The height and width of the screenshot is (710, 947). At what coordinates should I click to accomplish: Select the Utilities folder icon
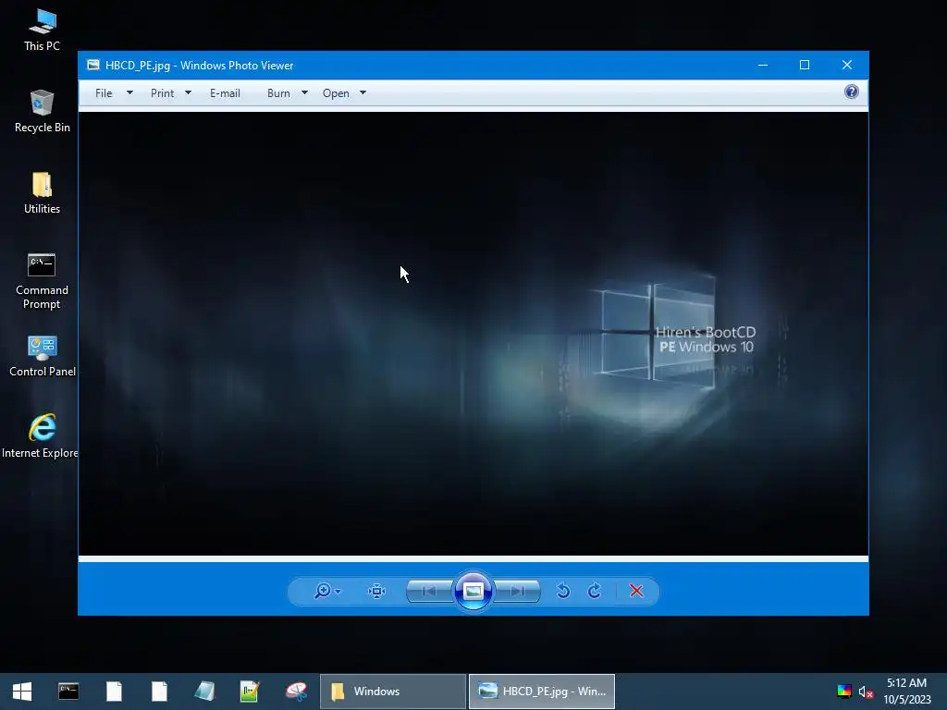point(42,193)
